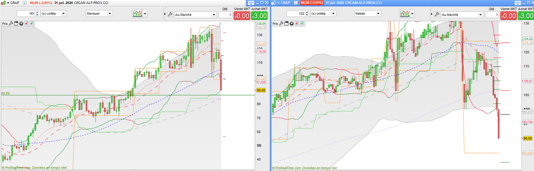Click the 90,00 (-2,91%) price badge in the right title bar

click(x=312, y=3)
